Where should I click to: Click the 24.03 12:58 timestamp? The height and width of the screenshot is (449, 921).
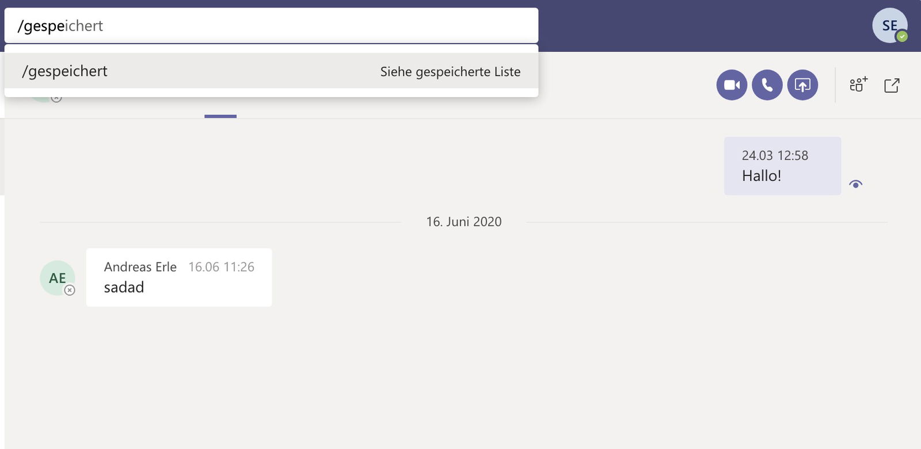(775, 155)
